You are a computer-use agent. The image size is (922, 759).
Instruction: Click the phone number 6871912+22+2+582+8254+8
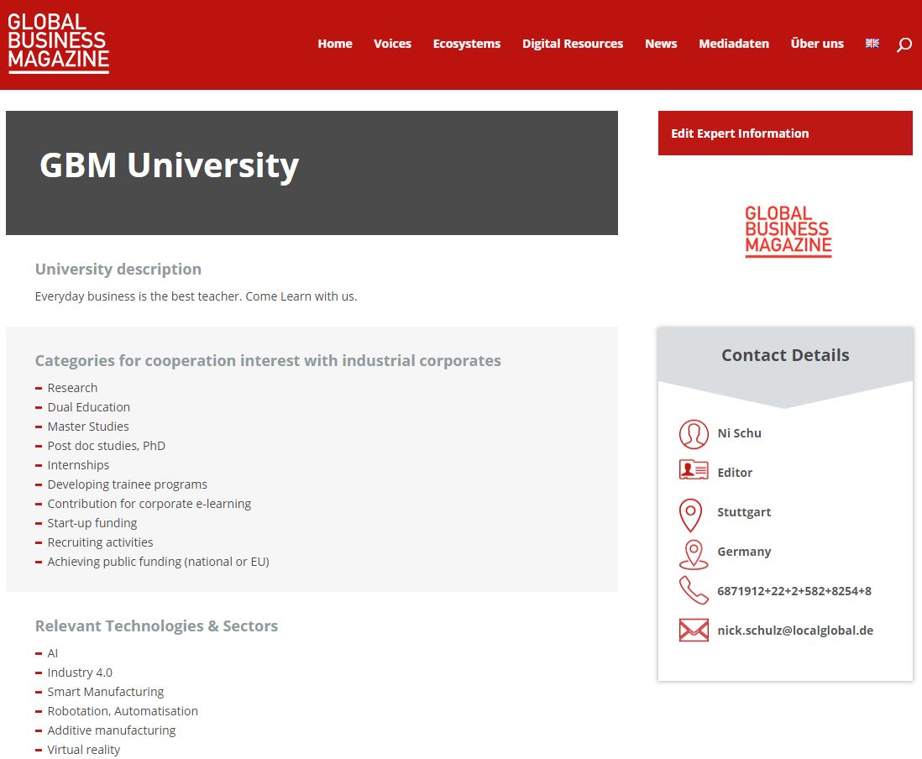(794, 591)
